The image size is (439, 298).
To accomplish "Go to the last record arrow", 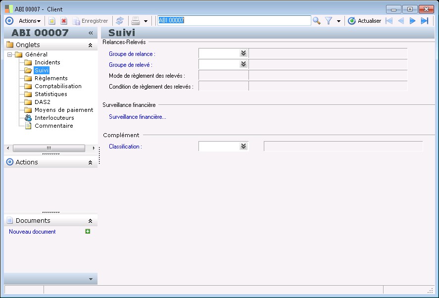I will [x=425, y=21].
